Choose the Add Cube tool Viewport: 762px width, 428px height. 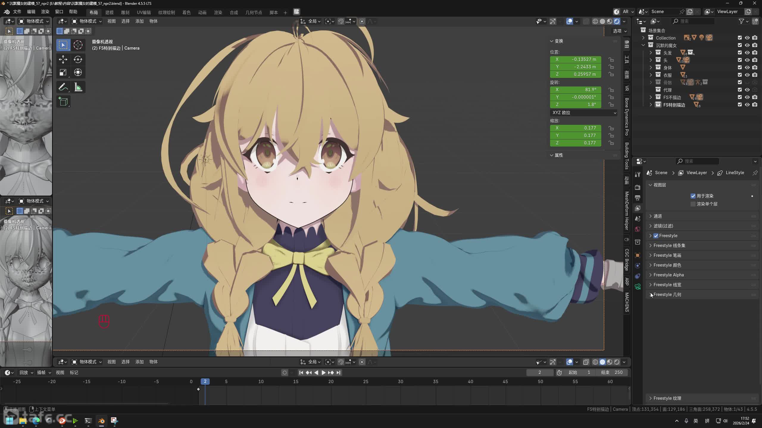pos(63,102)
